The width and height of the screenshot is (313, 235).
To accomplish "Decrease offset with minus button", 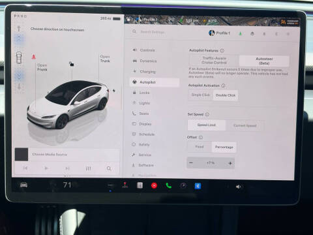I will coord(191,163).
